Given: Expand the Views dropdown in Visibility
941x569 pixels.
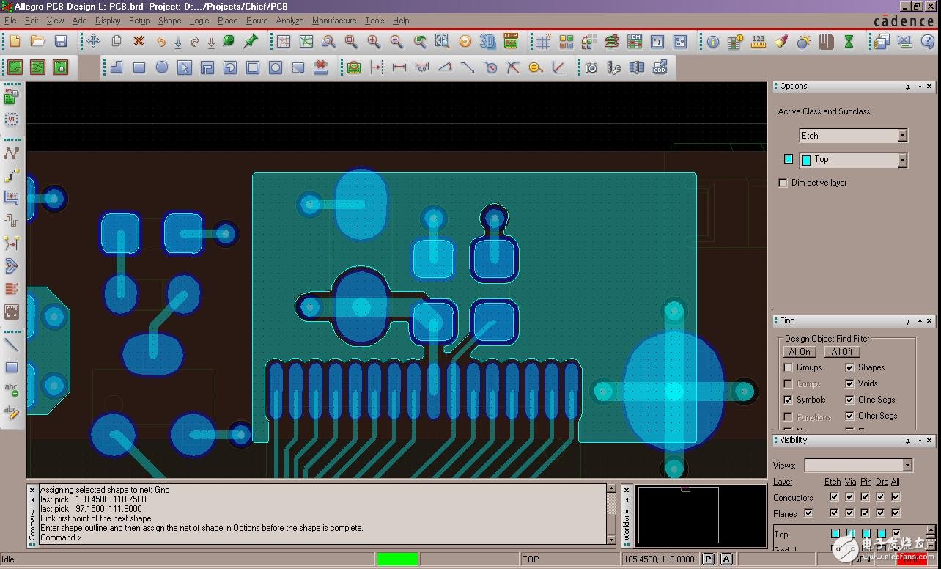Looking at the screenshot, I should point(907,466).
